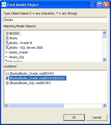111x125 pixels.
Task: Choose location /Books/Books_Oracle.xmi/BOOKS/BOOKS
Action: pyautogui.click(x=38, y=78)
